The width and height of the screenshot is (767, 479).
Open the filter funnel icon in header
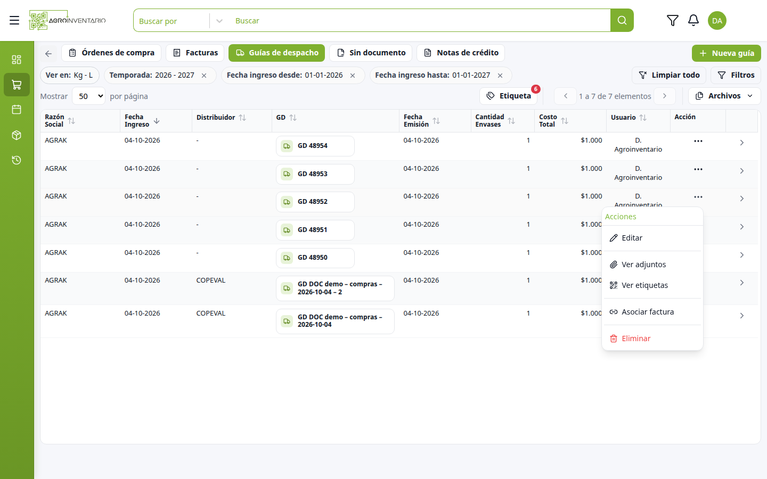(x=673, y=20)
